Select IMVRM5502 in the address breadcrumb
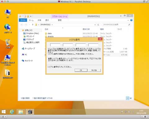 pyautogui.click(x=45, y=24)
